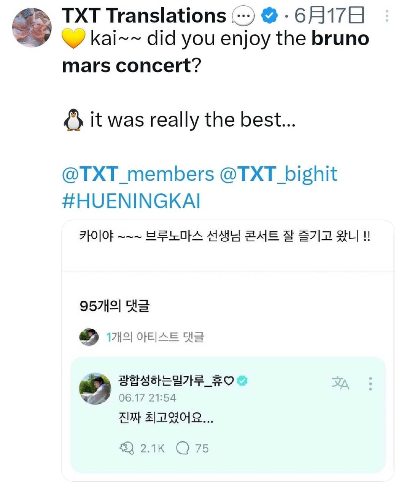Open the #HUENINGKAI hashtag
407x487 pixels.
coord(131,201)
